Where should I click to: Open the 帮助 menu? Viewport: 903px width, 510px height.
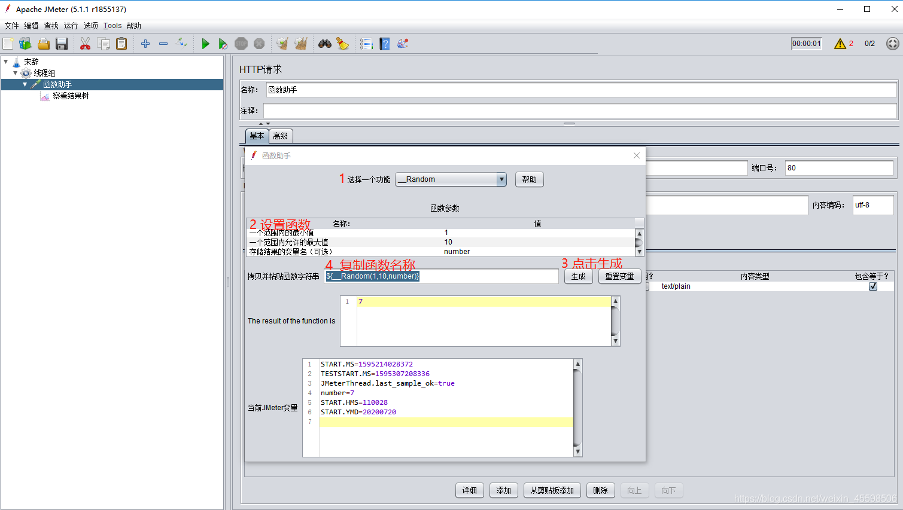tap(134, 26)
